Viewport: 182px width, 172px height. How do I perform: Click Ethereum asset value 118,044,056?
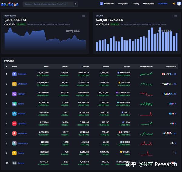pos(43,73)
